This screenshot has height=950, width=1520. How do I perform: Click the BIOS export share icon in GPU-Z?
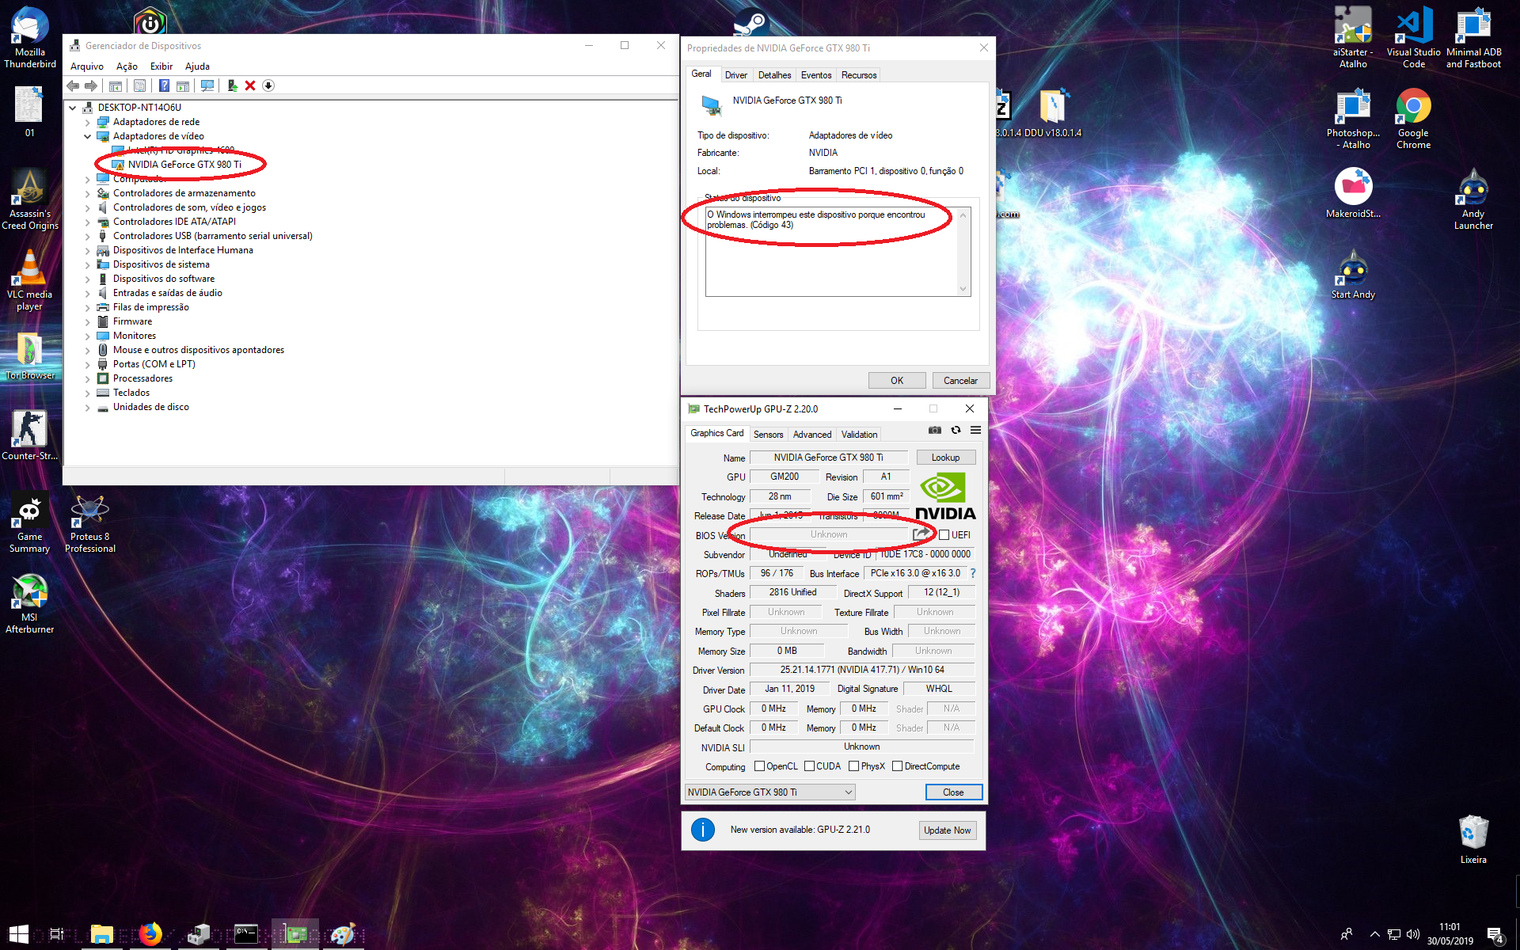[x=921, y=534]
